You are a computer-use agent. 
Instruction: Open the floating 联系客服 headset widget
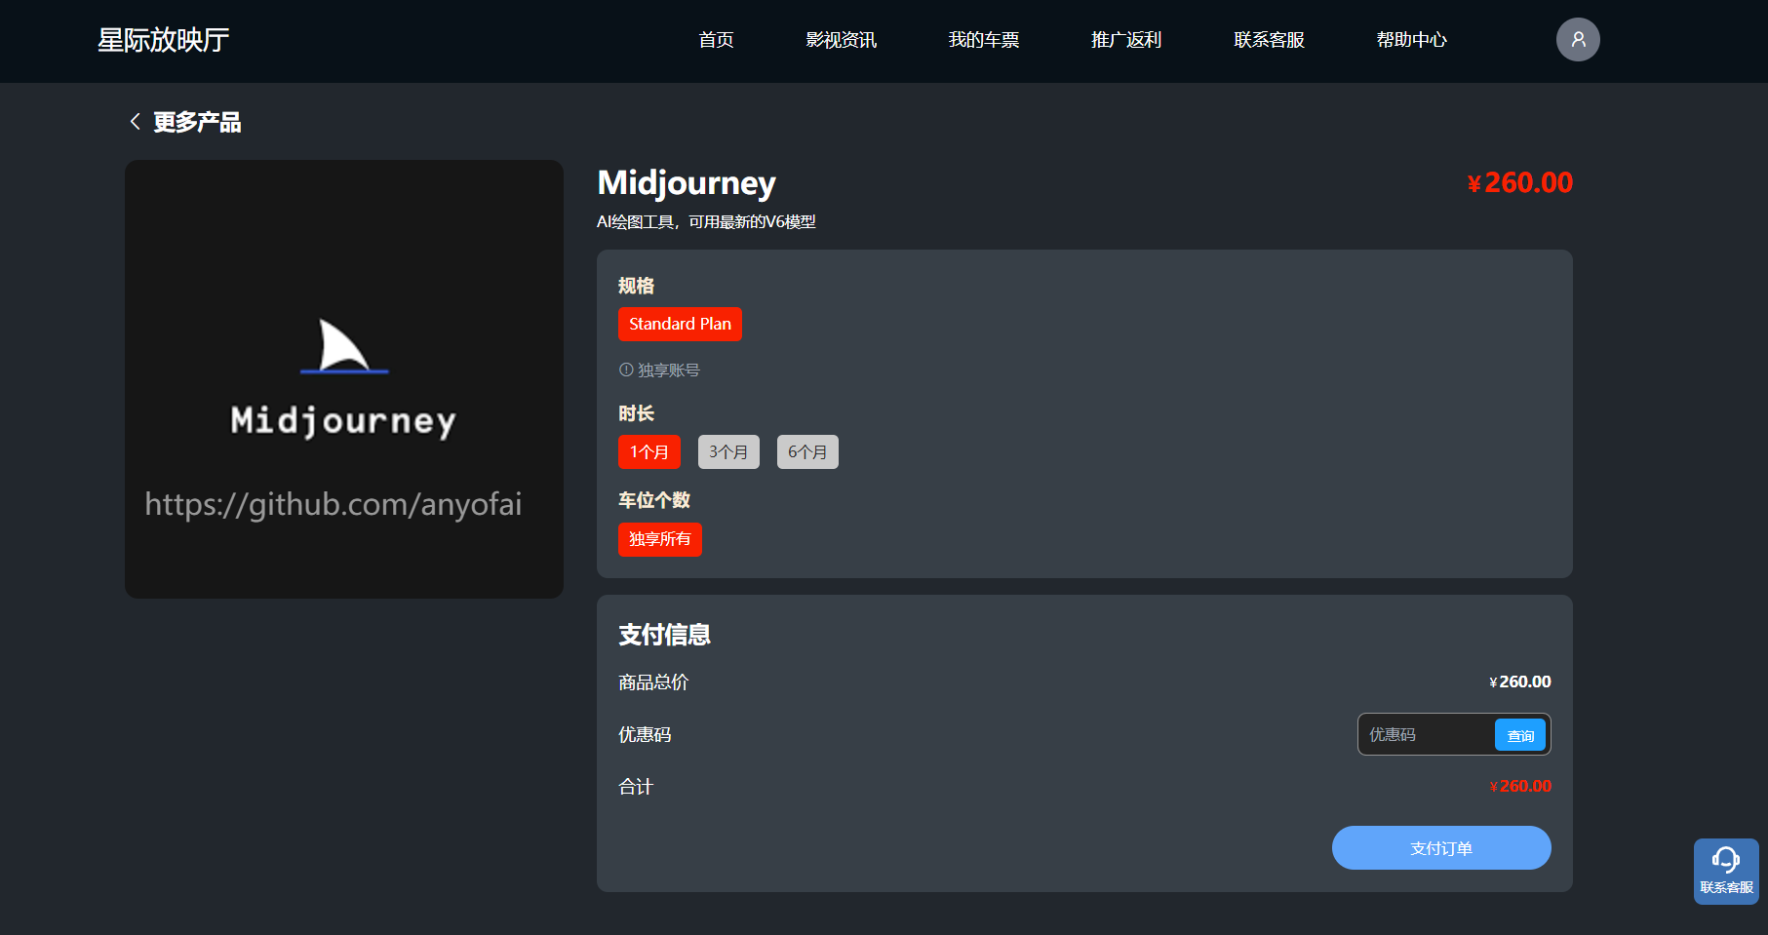pos(1726,871)
